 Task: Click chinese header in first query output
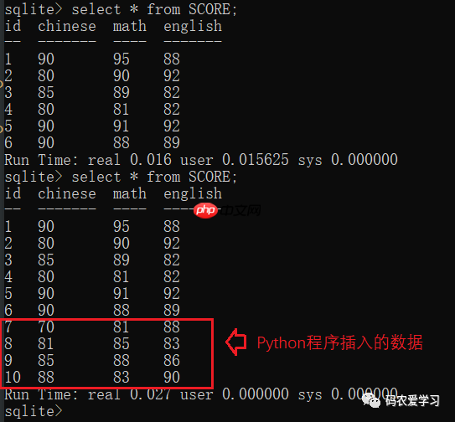(67, 26)
